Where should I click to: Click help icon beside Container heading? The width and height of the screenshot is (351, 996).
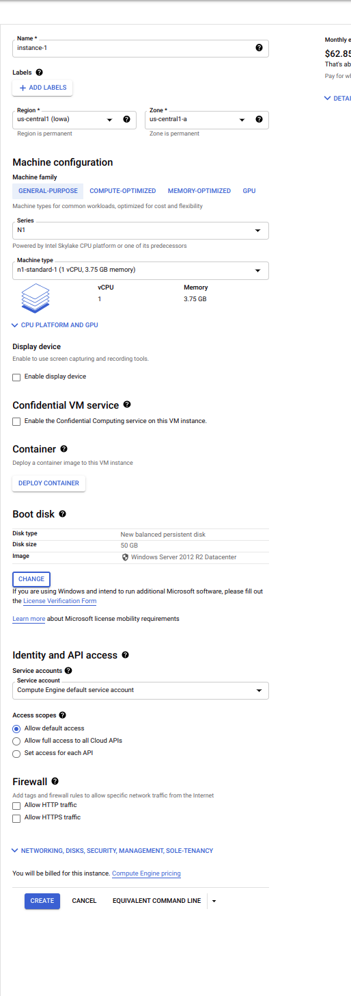tap(64, 448)
